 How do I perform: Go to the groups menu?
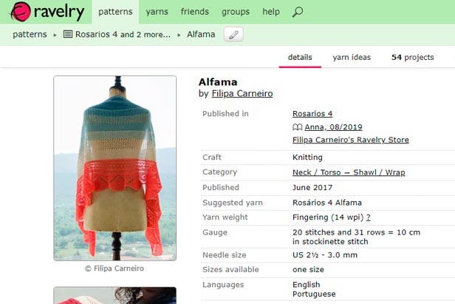[236, 12]
